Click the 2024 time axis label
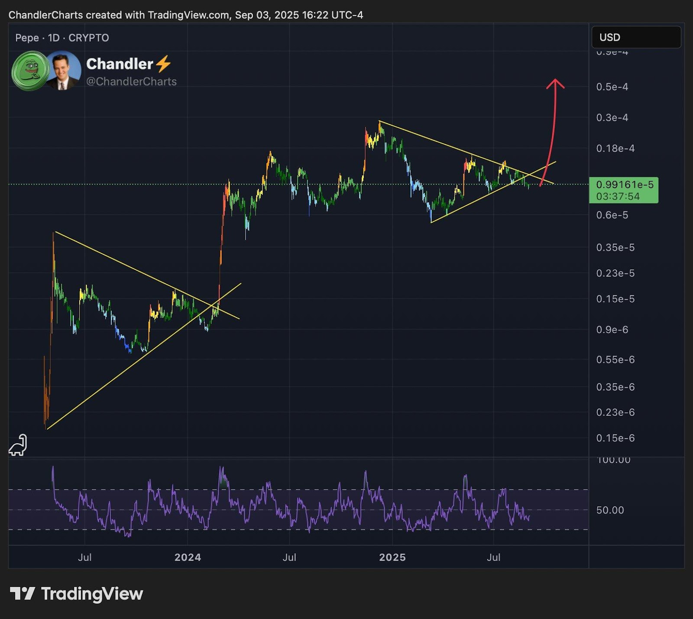 pos(188,557)
